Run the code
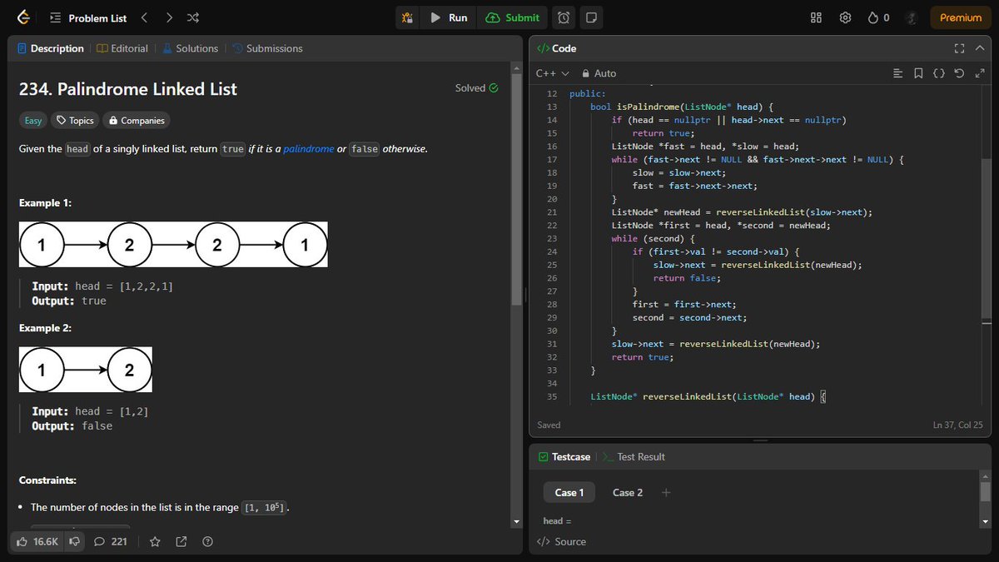Viewport: 999px width, 562px height. [x=448, y=17]
